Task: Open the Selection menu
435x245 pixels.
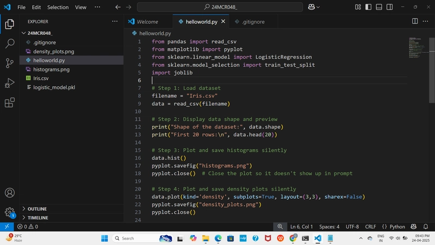Action: coord(58,7)
